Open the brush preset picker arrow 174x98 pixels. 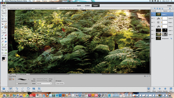click(x=29, y=79)
